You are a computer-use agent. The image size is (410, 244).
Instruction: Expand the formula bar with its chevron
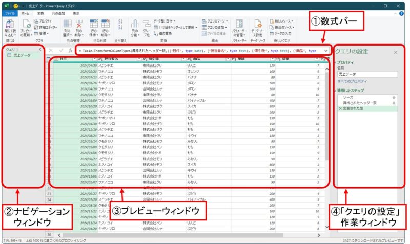[326, 51]
